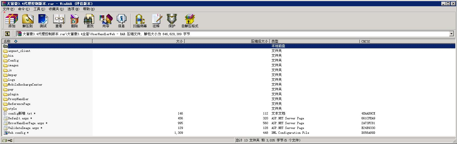Open the 查看 (View) tool
The height and width of the screenshot is (144, 457).
coord(59,21)
